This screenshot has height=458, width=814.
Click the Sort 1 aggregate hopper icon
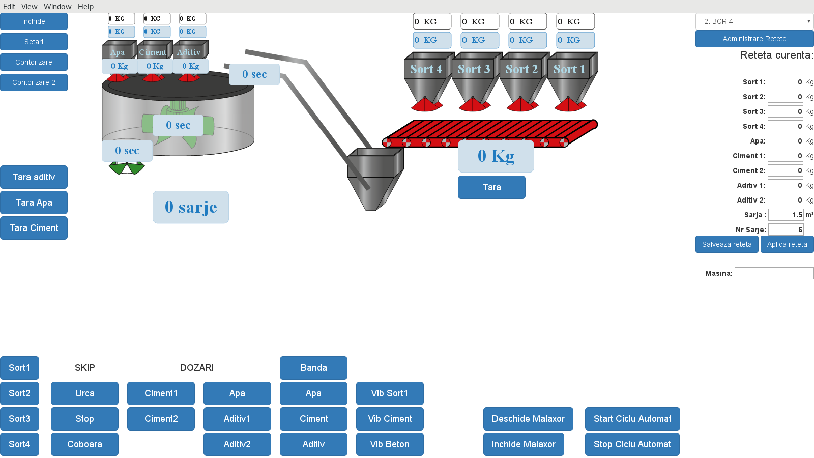click(x=569, y=81)
